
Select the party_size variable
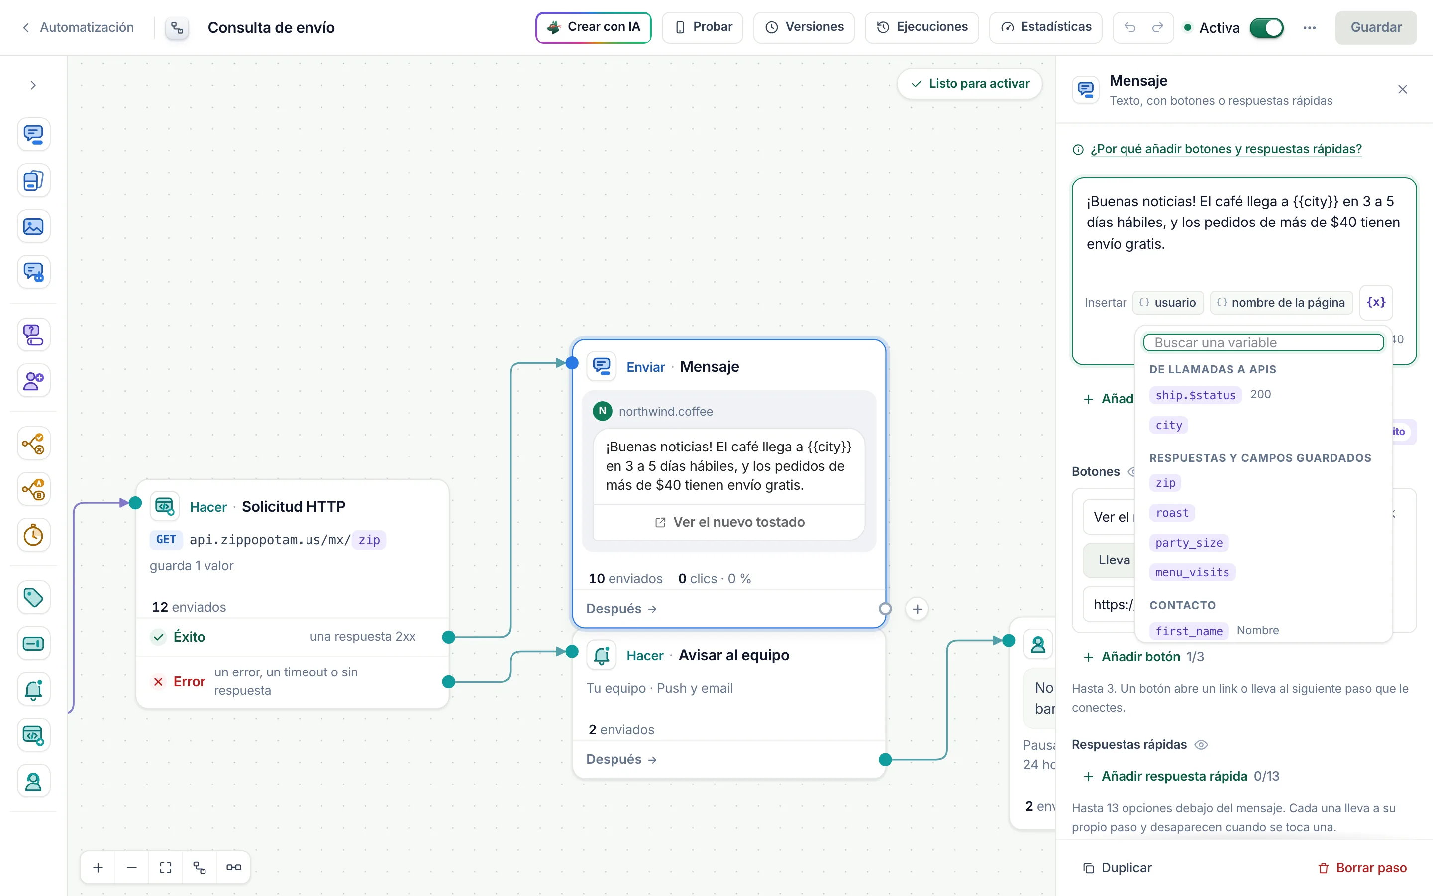point(1189,542)
